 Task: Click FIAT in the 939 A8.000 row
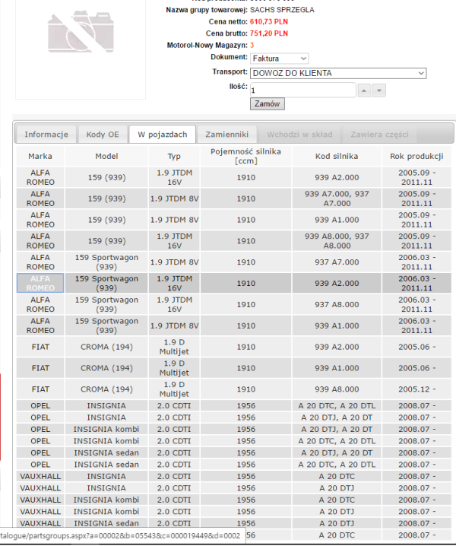coord(40,389)
